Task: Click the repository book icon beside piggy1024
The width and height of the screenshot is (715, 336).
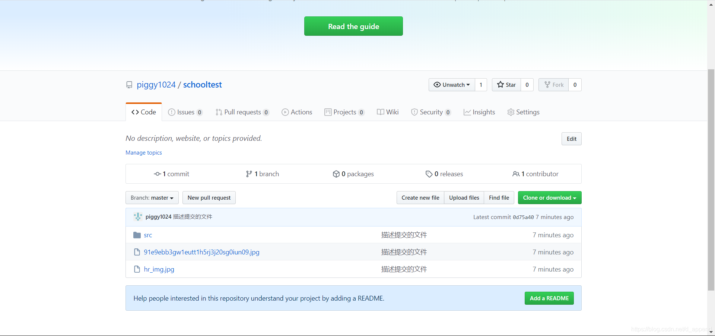Action: click(129, 85)
